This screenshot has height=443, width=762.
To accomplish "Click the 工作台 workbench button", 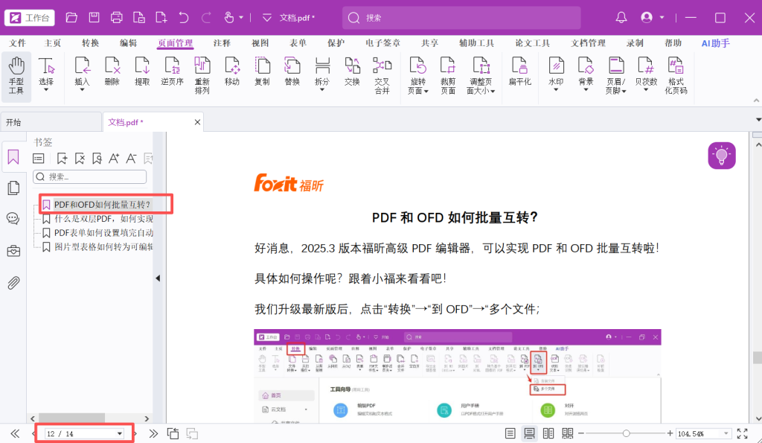I will pyautogui.click(x=30, y=18).
